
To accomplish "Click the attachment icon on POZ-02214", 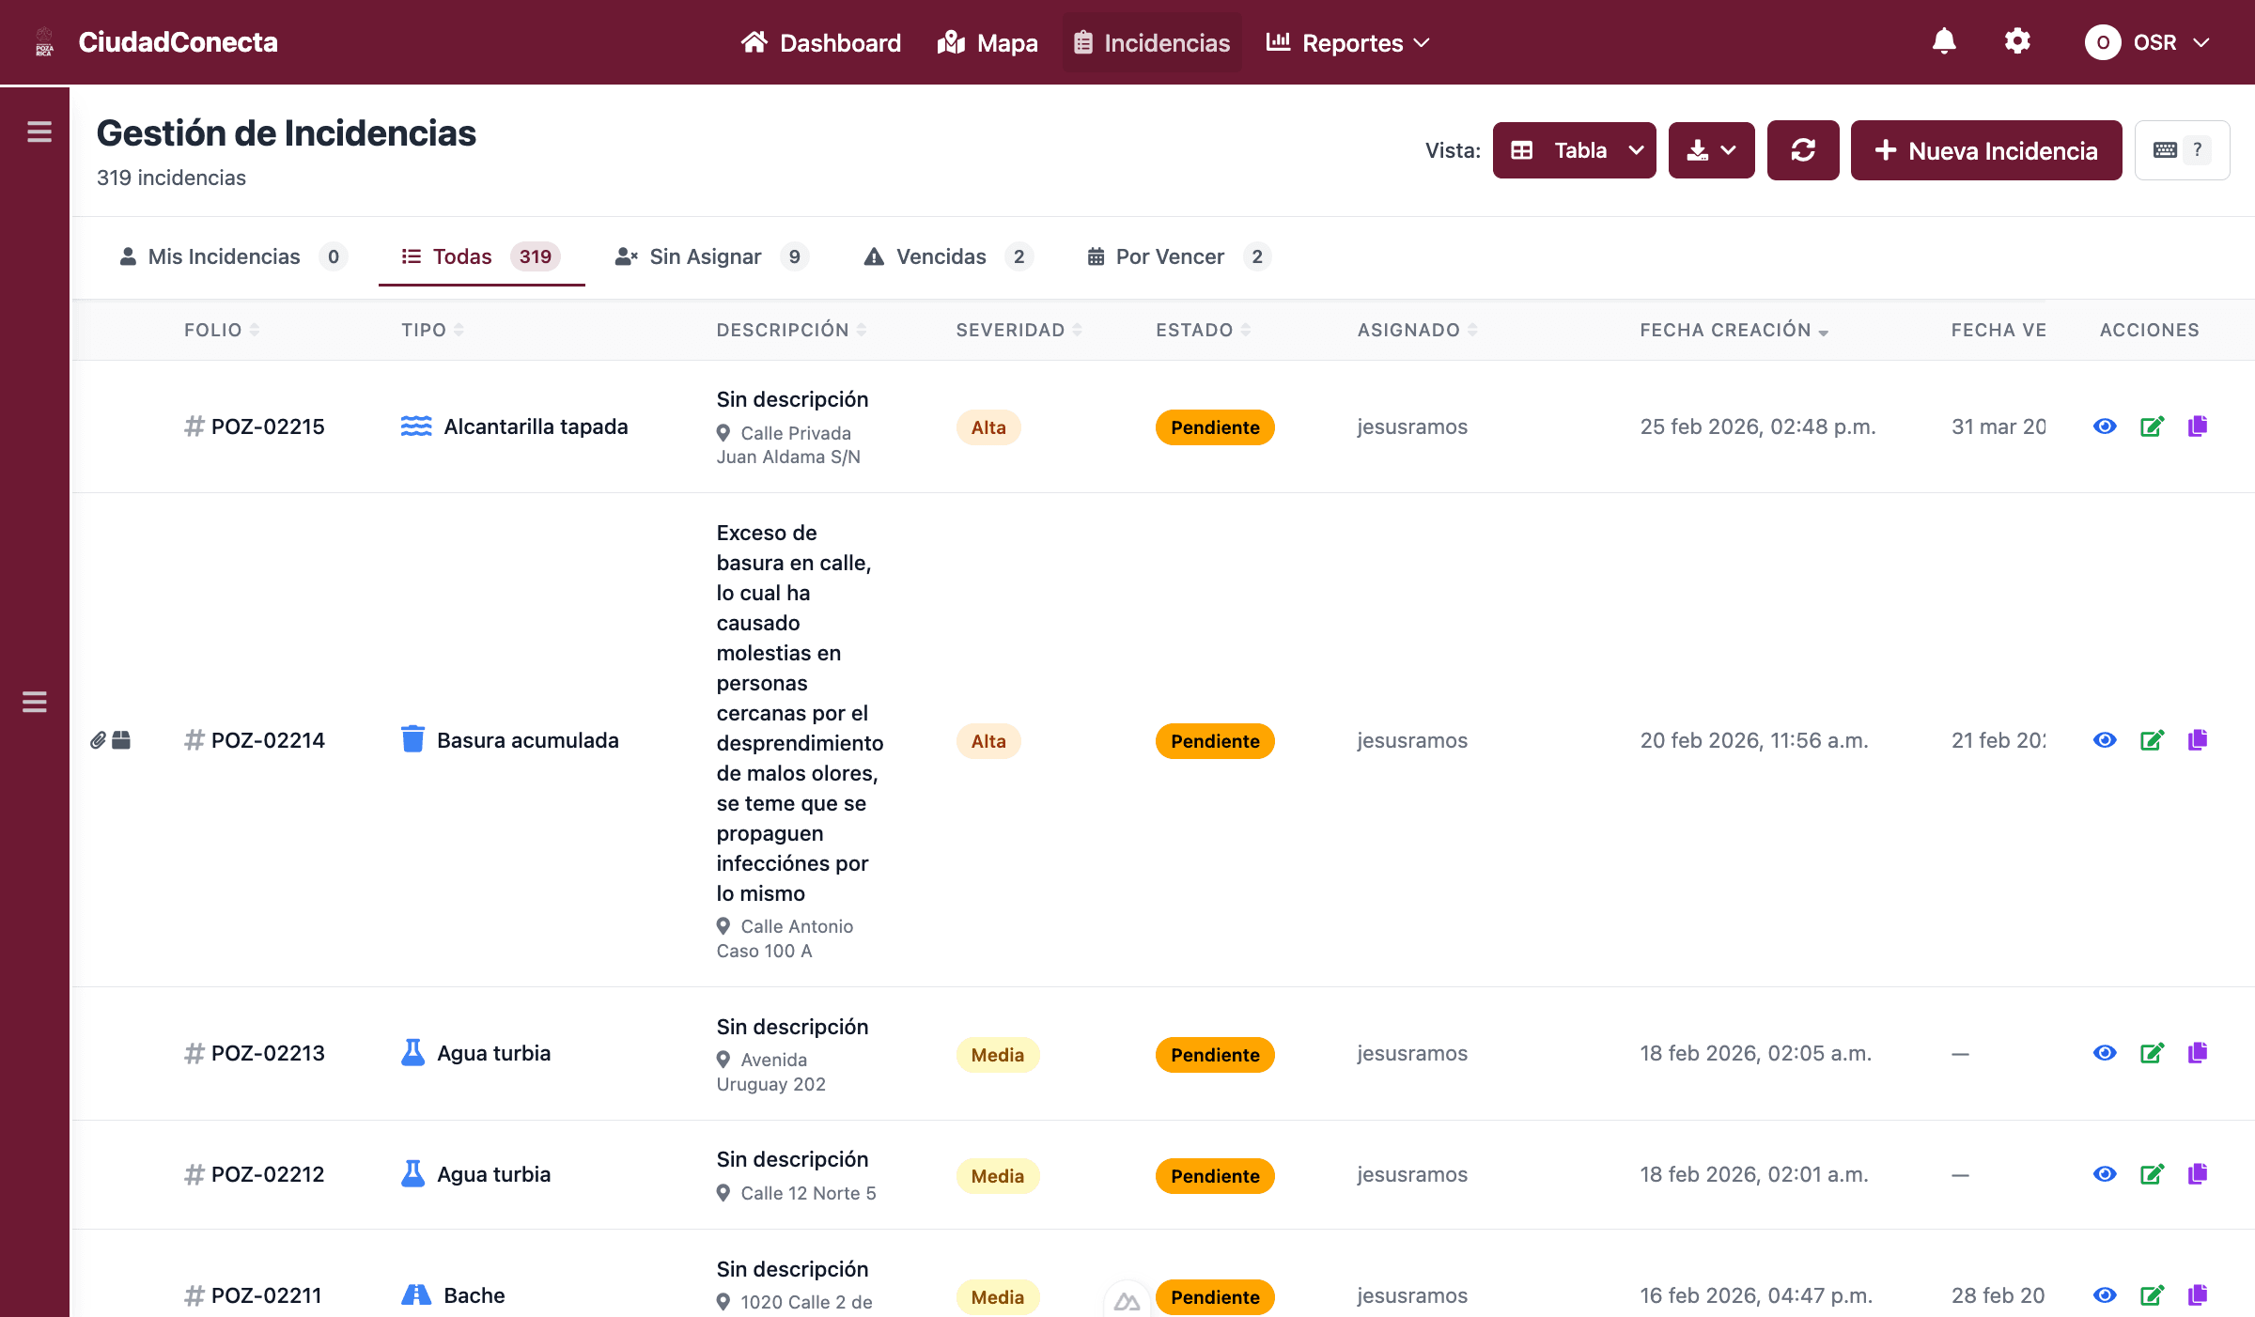I will click(x=100, y=740).
